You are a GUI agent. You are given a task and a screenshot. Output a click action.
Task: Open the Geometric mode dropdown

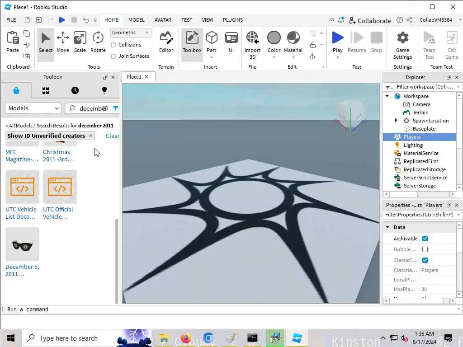131,33
